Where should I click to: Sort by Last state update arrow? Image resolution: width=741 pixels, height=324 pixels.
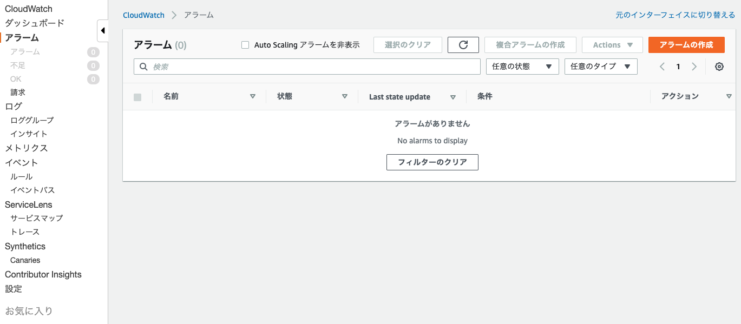pyautogui.click(x=453, y=97)
